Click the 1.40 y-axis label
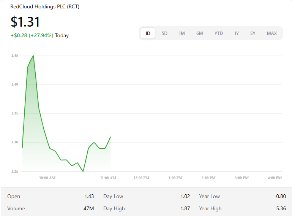Screen dimensions: 292x216 15,84
